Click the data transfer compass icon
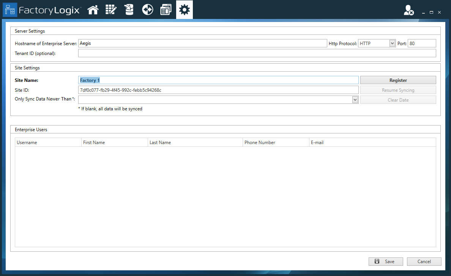Image resolution: width=451 pixels, height=276 pixels. [x=147, y=9]
